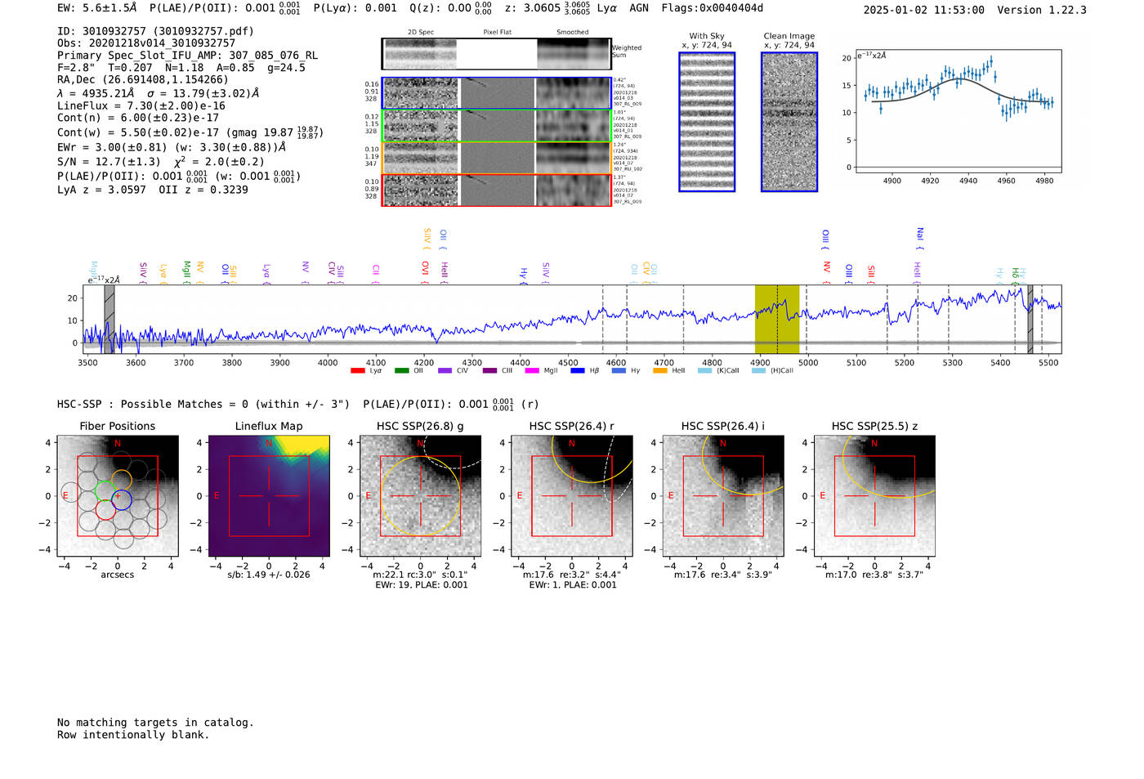
Task: Click the Primary Spec_Slot_IFU_AMP: 307_085_076_RL line
Action: coord(187,56)
